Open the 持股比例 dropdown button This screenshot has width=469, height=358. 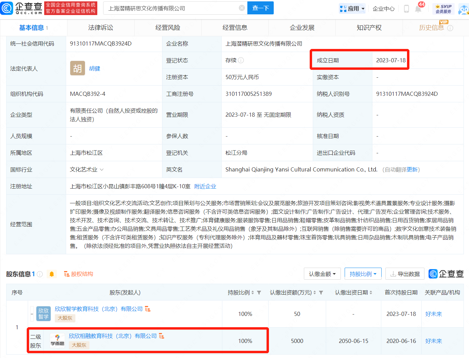tap(363, 274)
